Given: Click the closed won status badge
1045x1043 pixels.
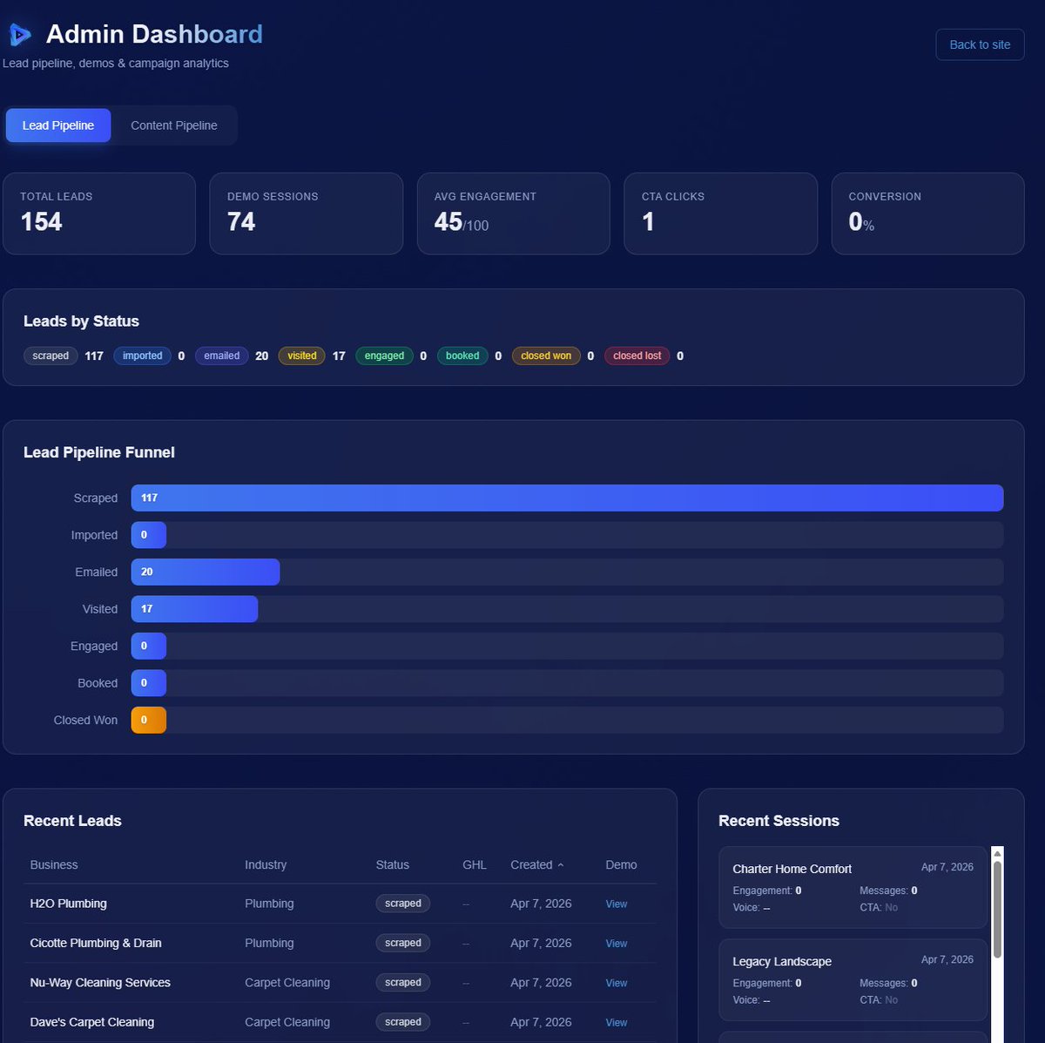Looking at the screenshot, I should 546,356.
